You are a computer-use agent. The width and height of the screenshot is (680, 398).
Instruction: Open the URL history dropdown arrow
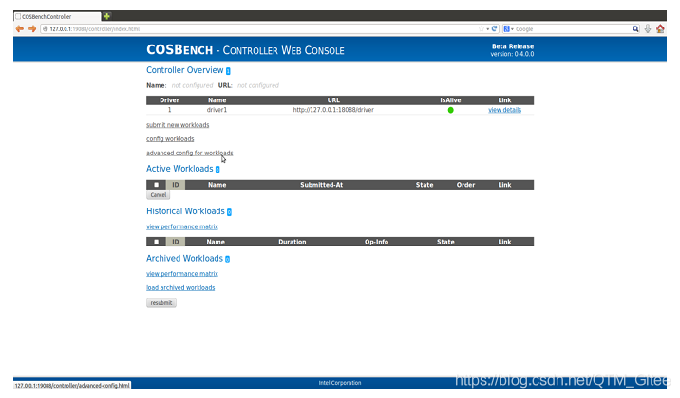[488, 29]
